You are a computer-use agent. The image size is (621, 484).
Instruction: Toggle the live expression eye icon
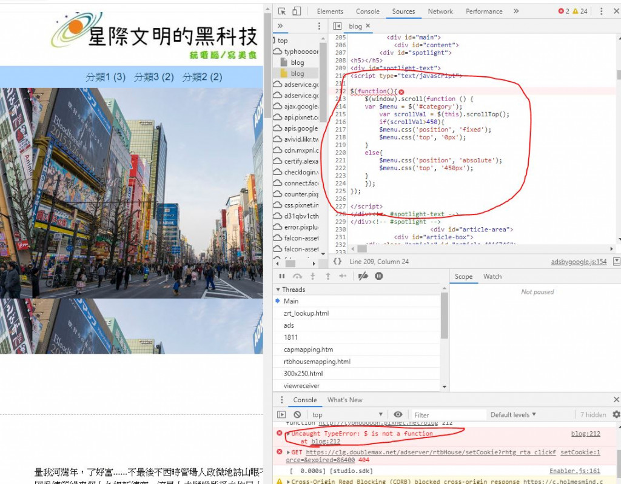398,414
